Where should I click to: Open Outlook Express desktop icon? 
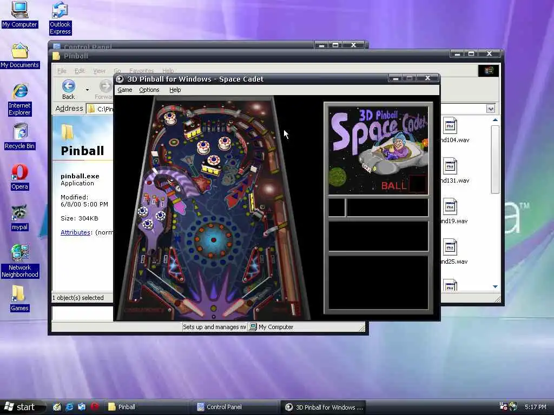60,18
